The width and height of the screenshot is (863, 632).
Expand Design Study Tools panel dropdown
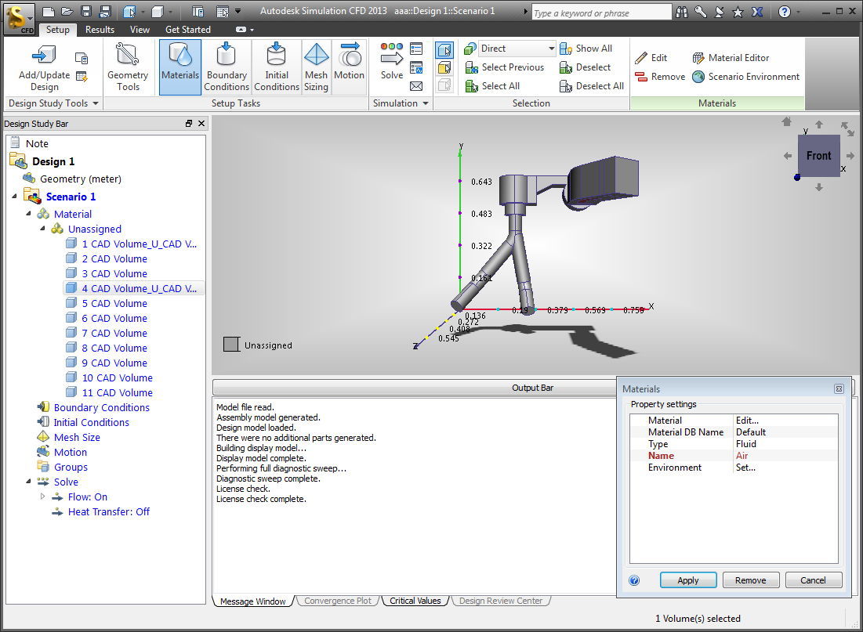95,103
